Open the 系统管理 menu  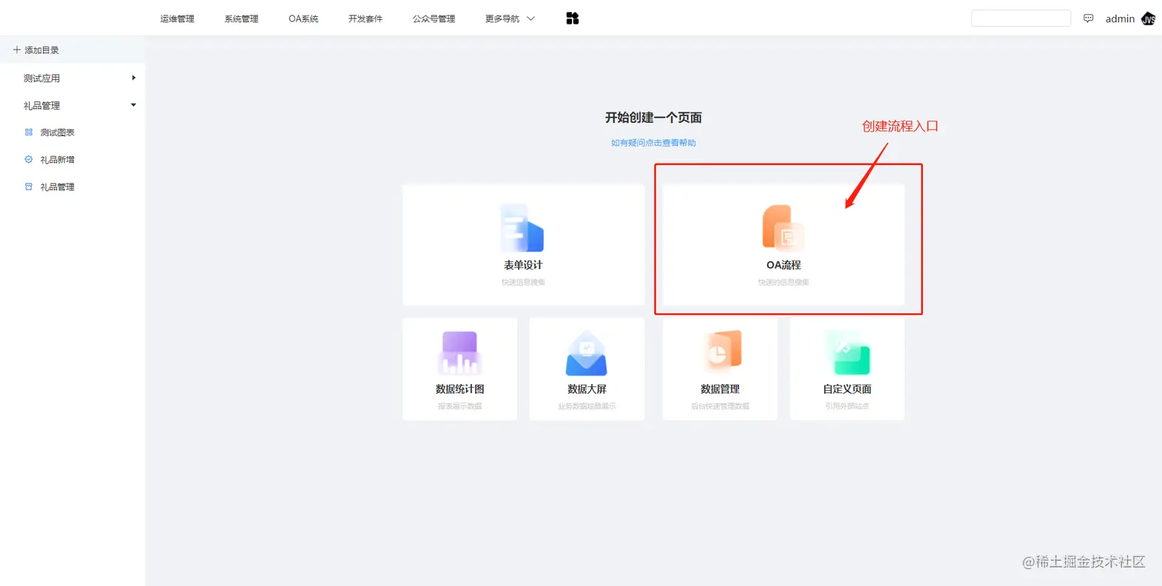241,18
